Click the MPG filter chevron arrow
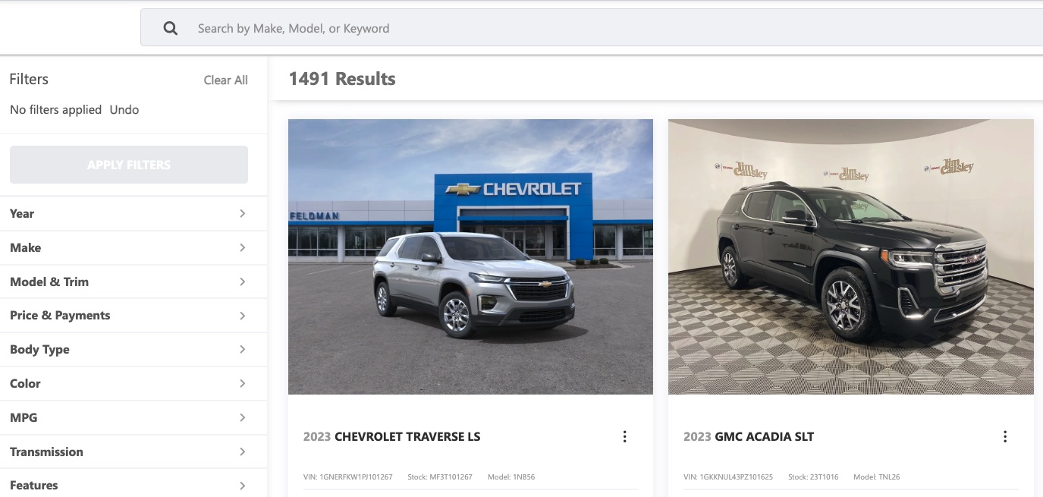This screenshot has width=1043, height=497. coord(243,417)
